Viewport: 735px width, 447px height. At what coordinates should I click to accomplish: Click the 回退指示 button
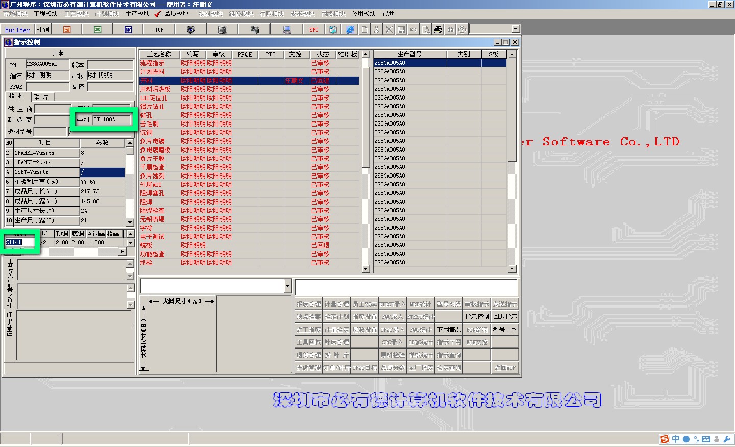505,316
